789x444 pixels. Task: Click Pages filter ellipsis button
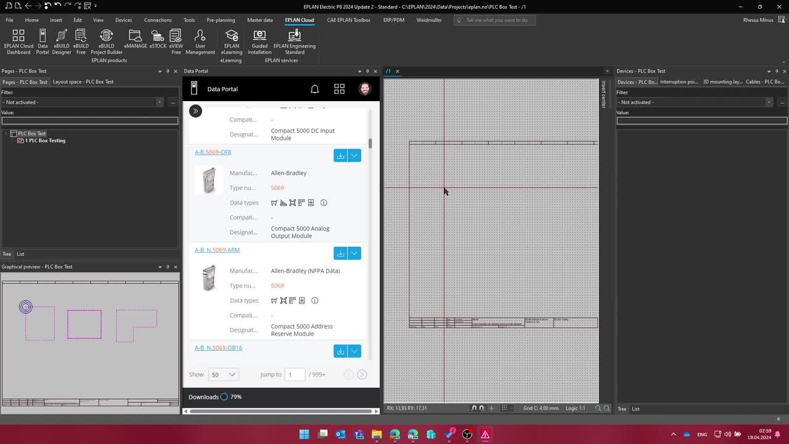(173, 102)
